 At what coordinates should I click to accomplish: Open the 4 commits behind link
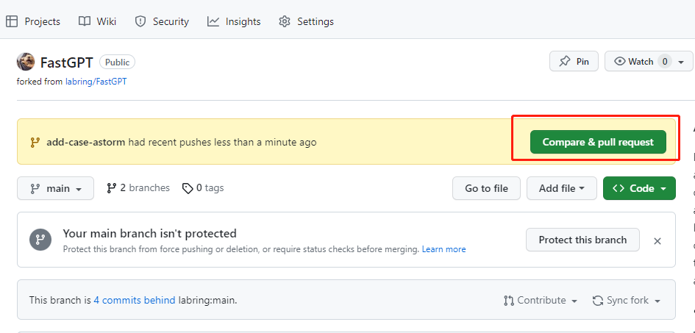pos(135,300)
